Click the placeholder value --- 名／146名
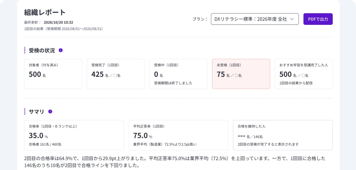The width and height of the screenshot is (356, 170). point(250,136)
